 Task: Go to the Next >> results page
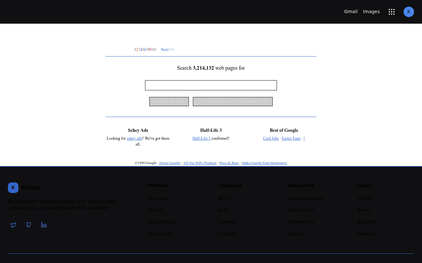(x=167, y=50)
